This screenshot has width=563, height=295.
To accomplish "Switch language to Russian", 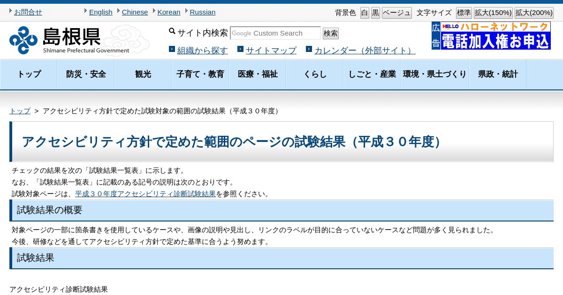I will coord(203,12).
